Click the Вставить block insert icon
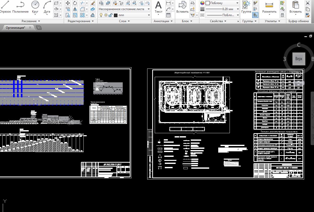This screenshot has width=314, height=212. click(x=182, y=7)
